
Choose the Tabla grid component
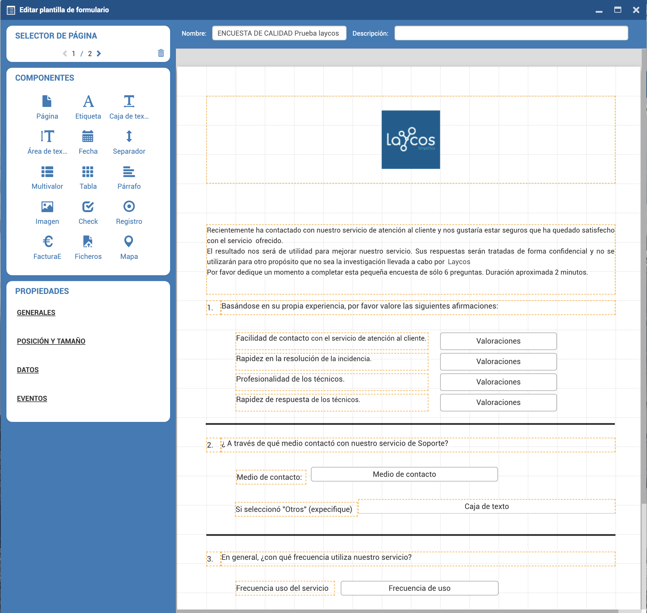pyautogui.click(x=88, y=172)
